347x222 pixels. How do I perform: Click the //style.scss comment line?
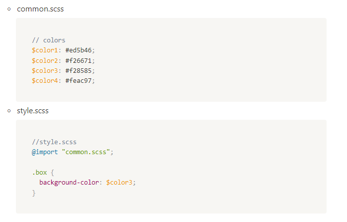click(54, 142)
